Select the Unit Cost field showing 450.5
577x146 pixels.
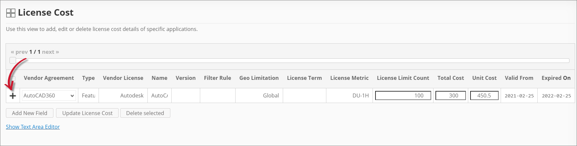click(x=484, y=95)
